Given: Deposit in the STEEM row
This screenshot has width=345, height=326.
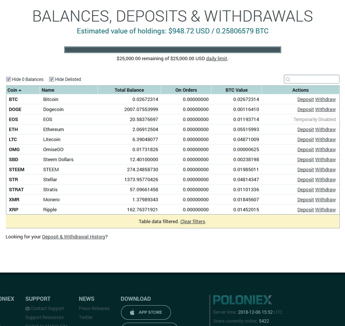Looking at the screenshot, I should tap(305, 170).
